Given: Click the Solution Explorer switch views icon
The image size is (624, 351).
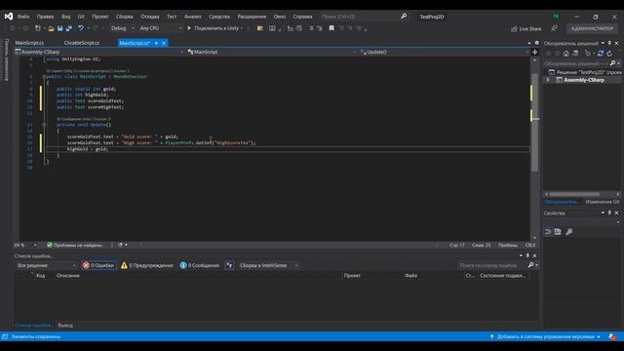Looking at the screenshot, I should pos(575,54).
